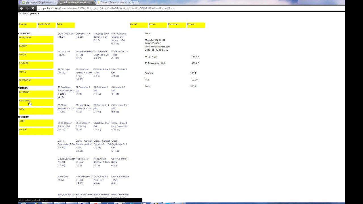Add Scrub N Shine Plus 1 qt
The width and height of the screenshot is (363, 204).
pos(101,180)
